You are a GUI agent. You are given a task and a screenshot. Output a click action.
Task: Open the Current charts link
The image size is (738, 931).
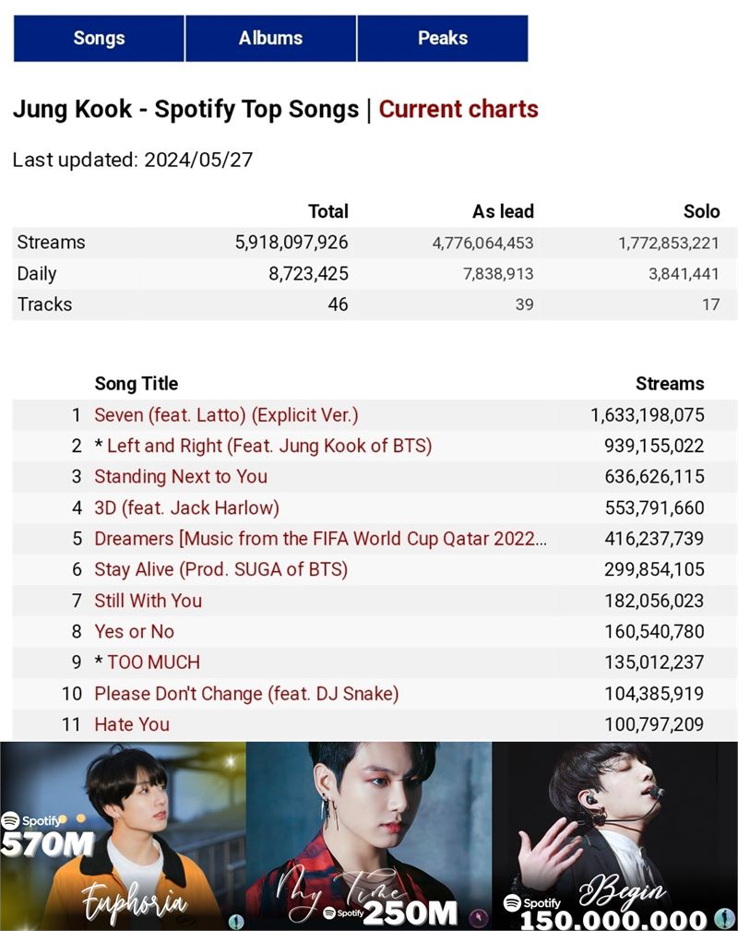tap(458, 109)
